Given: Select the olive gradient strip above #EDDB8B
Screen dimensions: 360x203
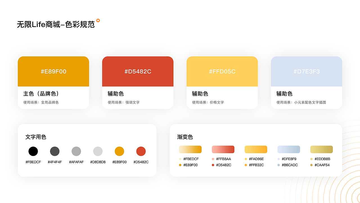Looking at the screenshot, I should (x=321, y=149).
